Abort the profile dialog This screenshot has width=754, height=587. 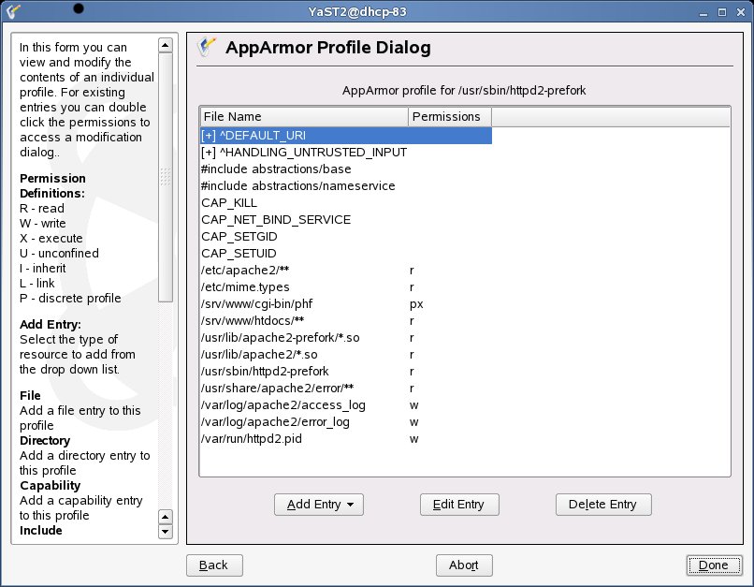pyautogui.click(x=464, y=565)
